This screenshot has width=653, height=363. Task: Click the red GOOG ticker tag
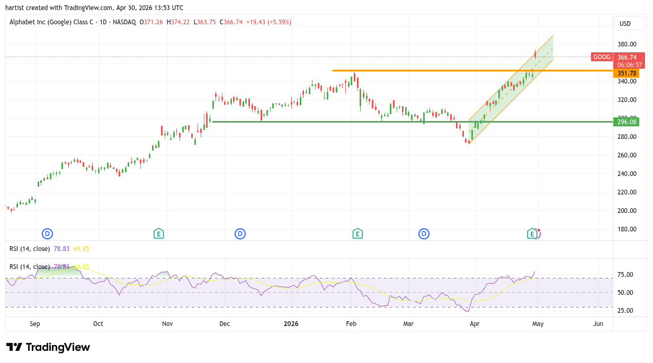602,57
